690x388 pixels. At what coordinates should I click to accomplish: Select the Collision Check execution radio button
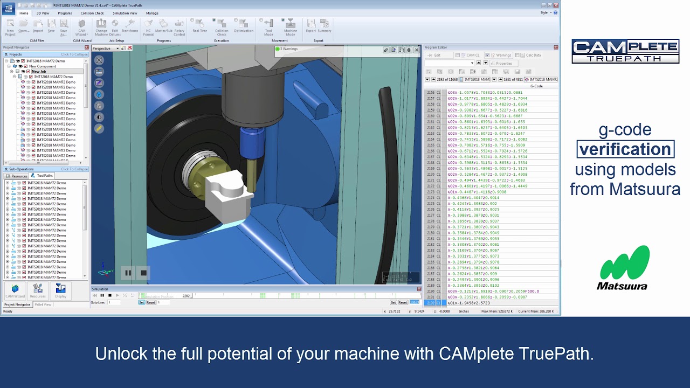(x=214, y=20)
